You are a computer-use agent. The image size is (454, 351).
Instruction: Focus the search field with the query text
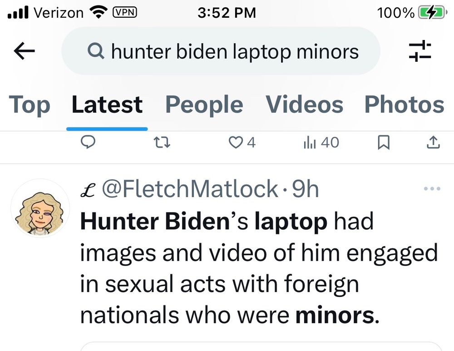pos(234,51)
